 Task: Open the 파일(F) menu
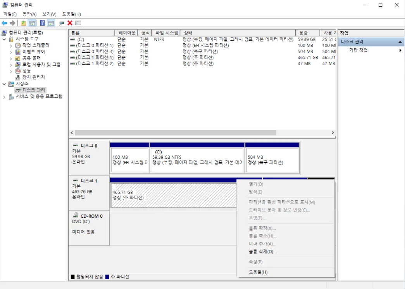[x=10, y=14]
